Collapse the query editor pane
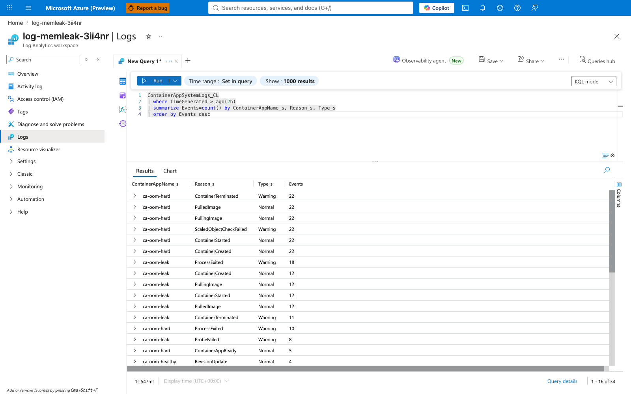 pyautogui.click(x=612, y=156)
